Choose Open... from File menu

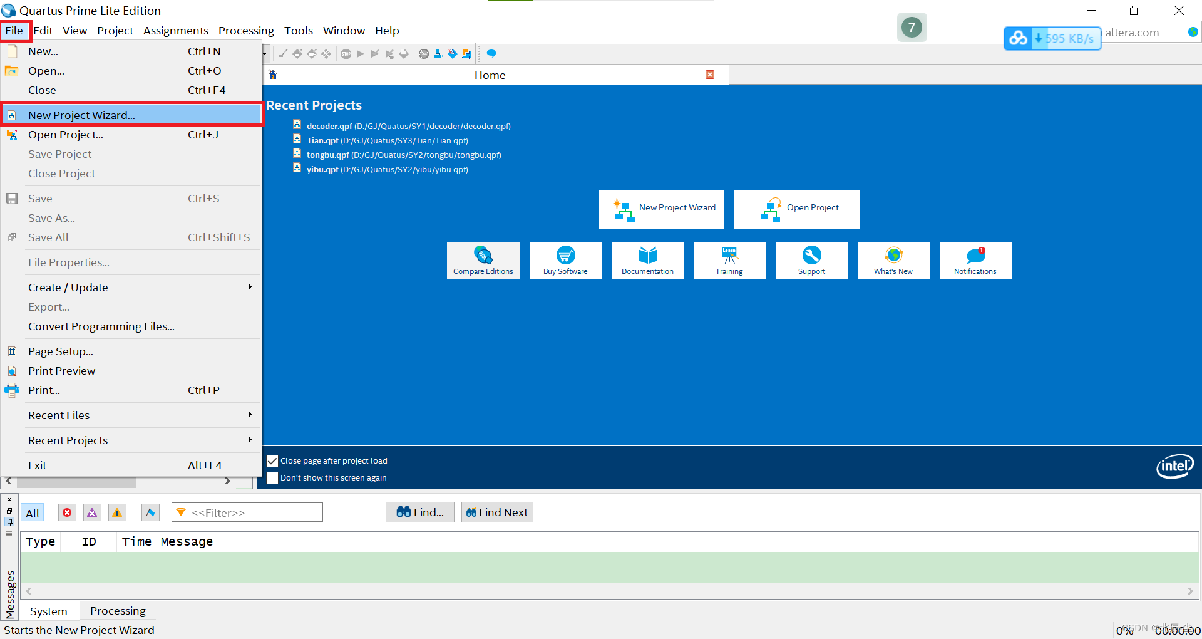point(131,71)
